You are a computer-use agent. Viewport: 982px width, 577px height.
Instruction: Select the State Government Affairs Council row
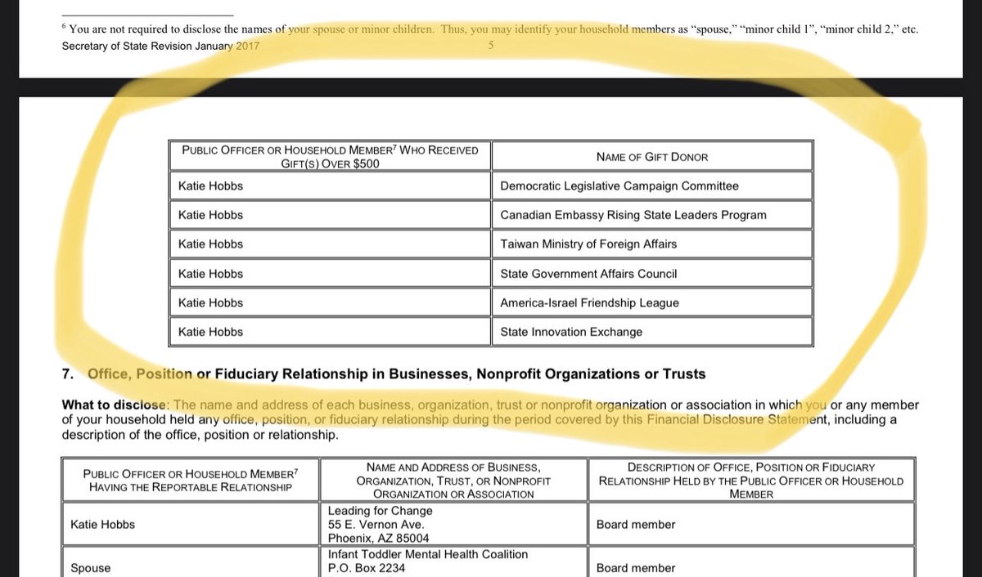[x=588, y=274]
